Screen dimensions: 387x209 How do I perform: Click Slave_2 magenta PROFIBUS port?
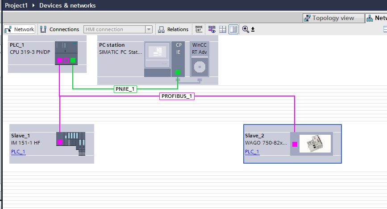(x=295, y=145)
